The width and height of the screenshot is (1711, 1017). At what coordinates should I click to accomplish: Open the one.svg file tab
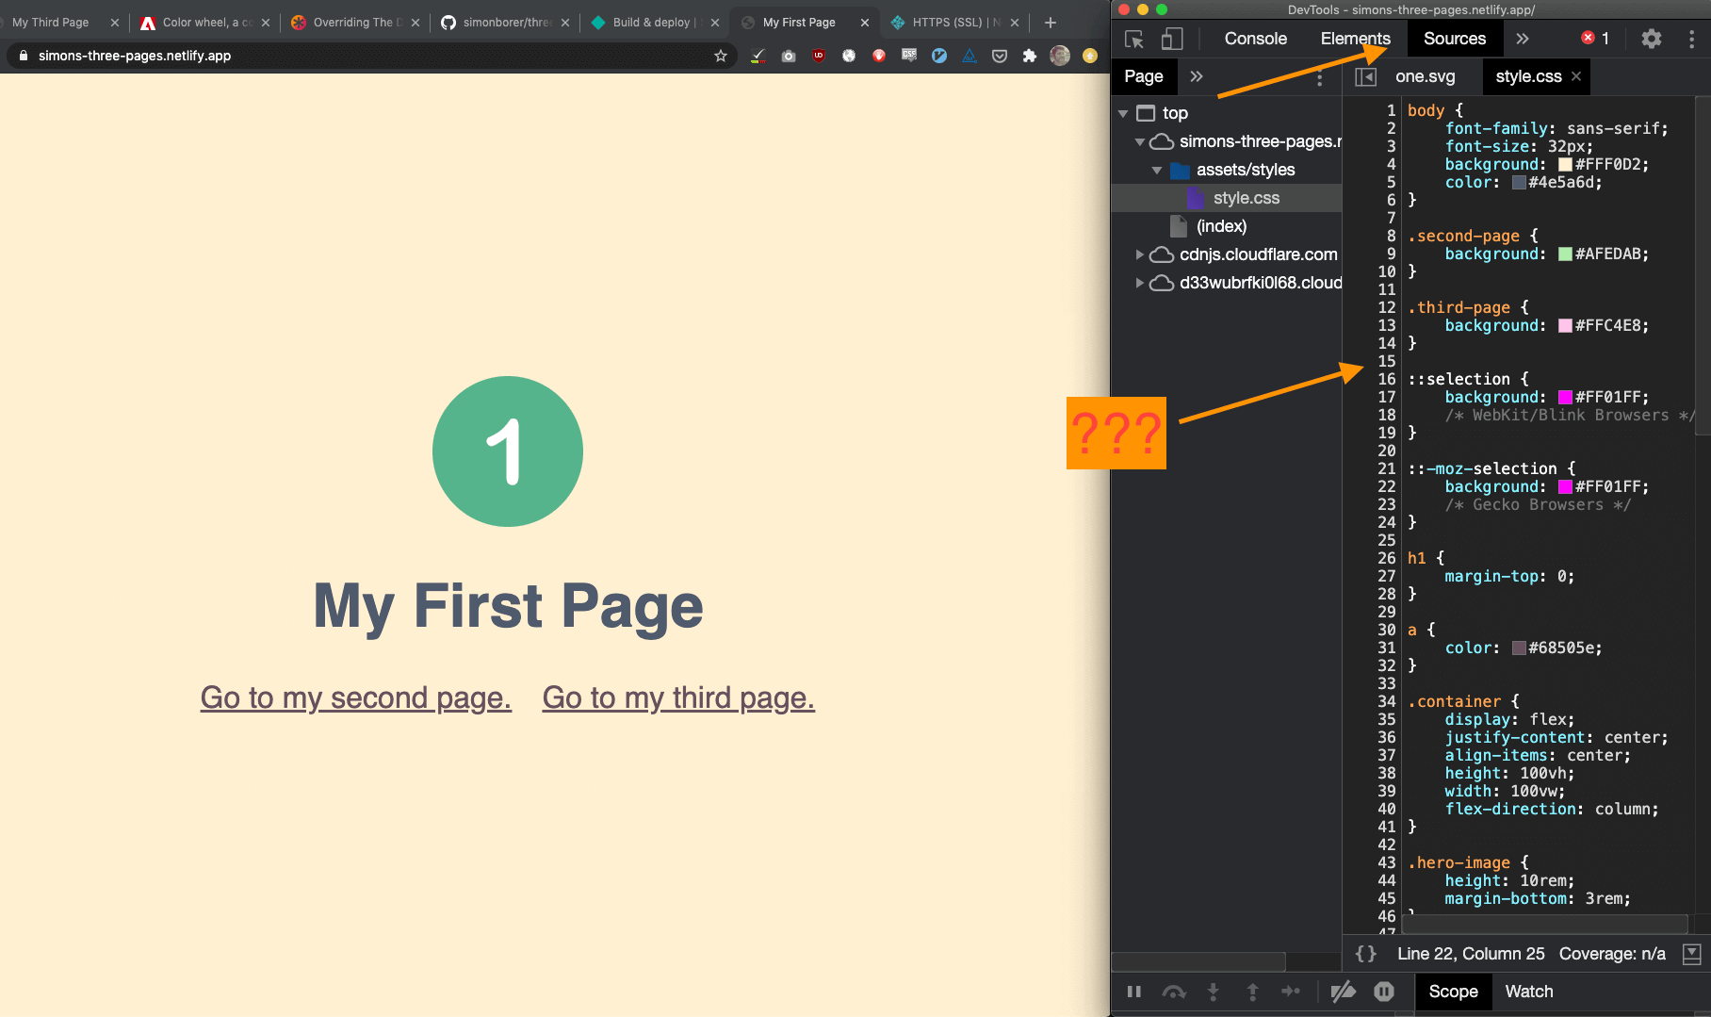coord(1425,76)
